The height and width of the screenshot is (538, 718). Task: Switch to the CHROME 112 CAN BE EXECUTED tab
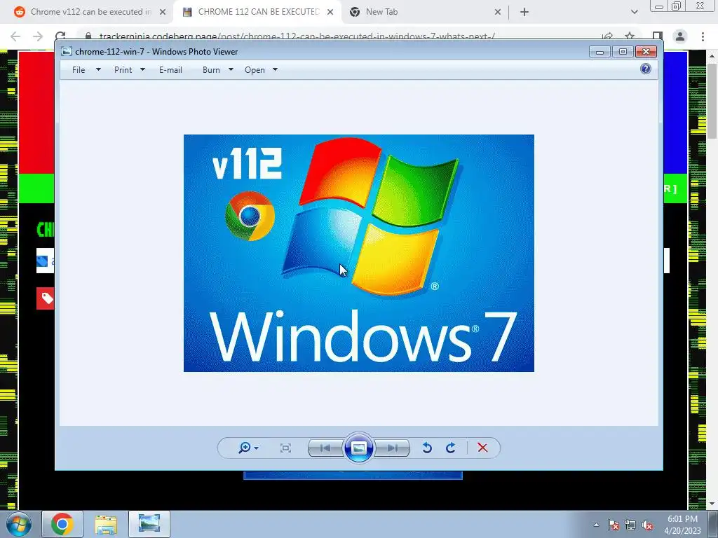click(257, 12)
